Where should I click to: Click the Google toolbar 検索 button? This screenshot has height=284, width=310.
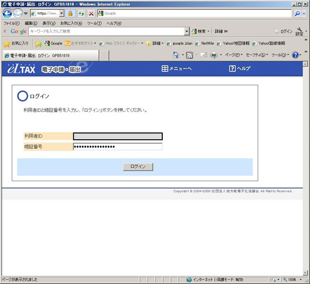[x=198, y=31]
